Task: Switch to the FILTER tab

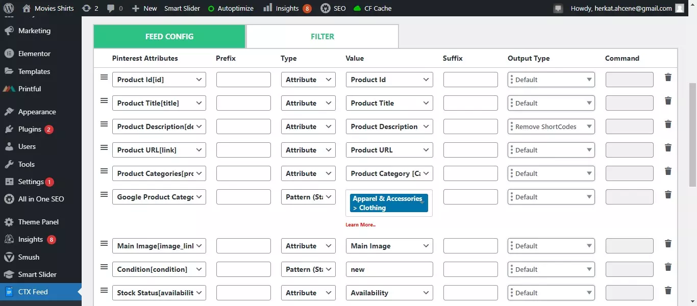Action: coord(322,37)
